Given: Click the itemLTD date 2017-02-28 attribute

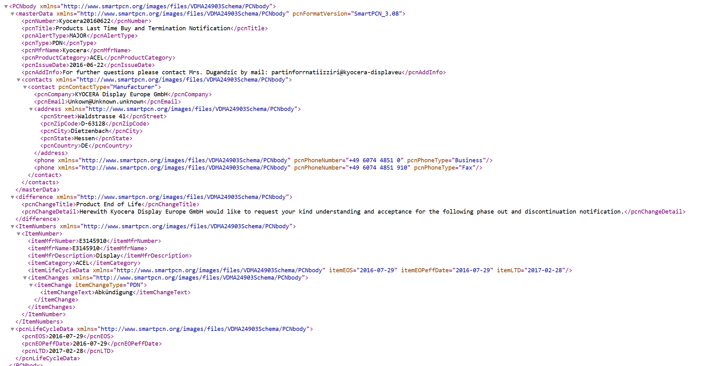Looking at the screenshot, I should click(x=545, y=270).
